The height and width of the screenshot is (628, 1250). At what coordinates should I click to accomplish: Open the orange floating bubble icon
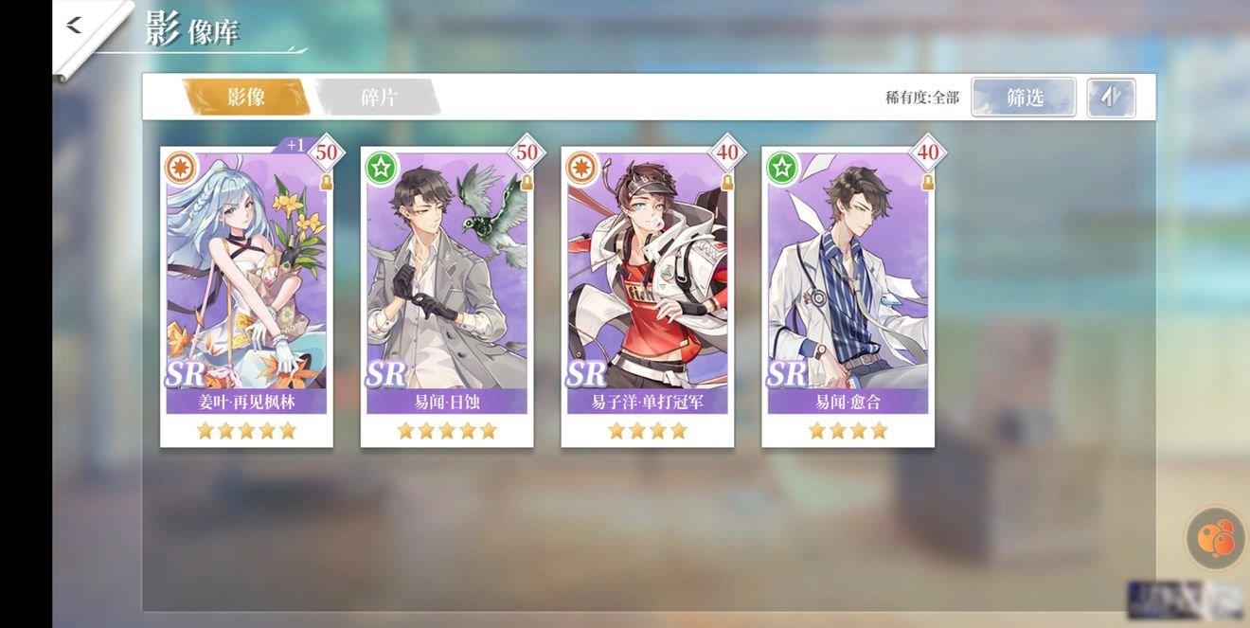[x=1216, y=538]
